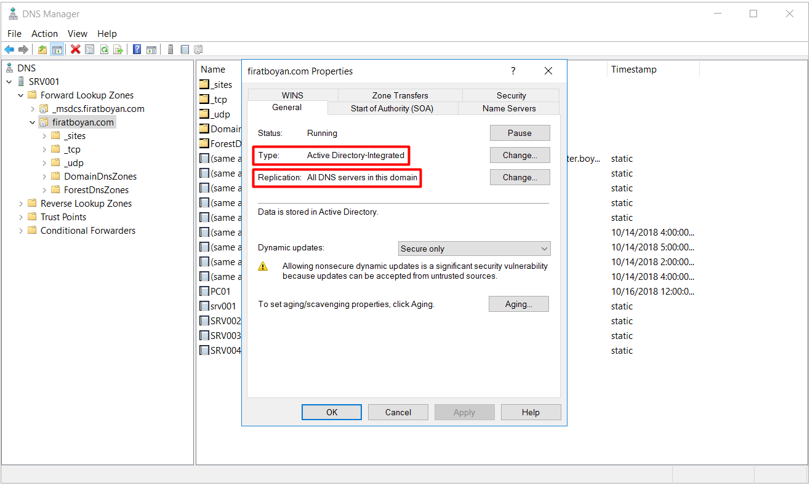Confirm the dialog with OK
Screen dimensions: 810x486
pyautogui.click(x=332, y=412)
